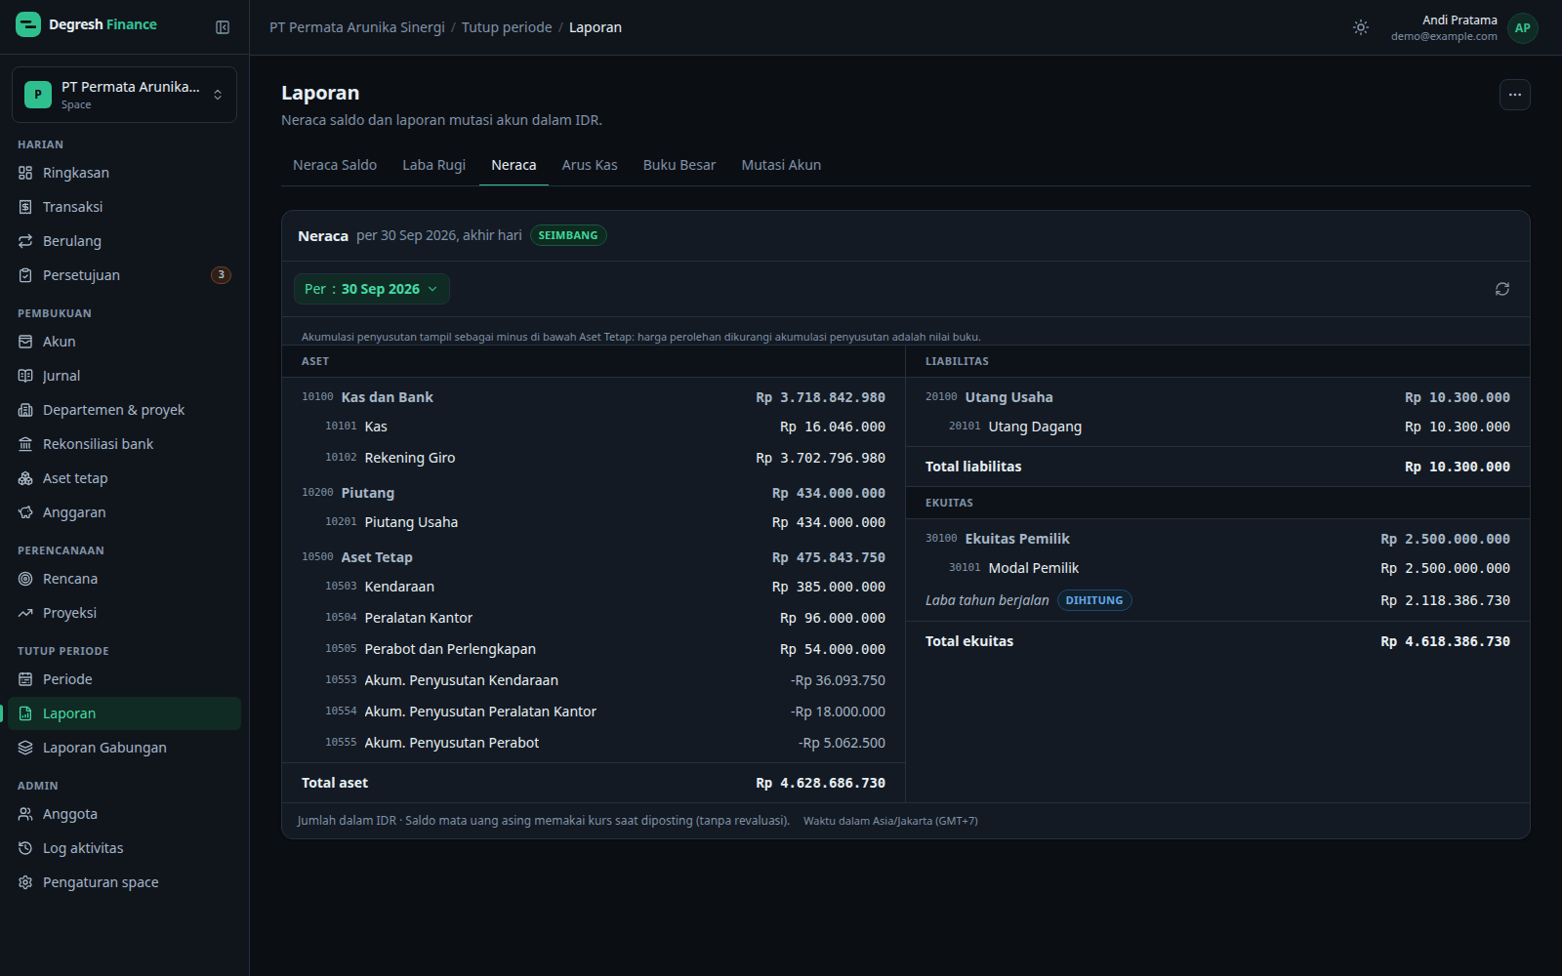The image size is (1562, 976).
Task: Open Laporan Gabungan
Action: pyautogui.click(x=124, y=748)
